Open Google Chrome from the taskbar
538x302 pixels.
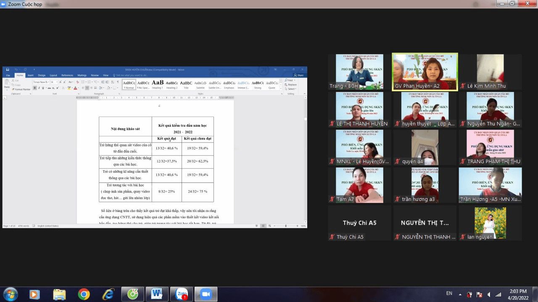[84, 294]
